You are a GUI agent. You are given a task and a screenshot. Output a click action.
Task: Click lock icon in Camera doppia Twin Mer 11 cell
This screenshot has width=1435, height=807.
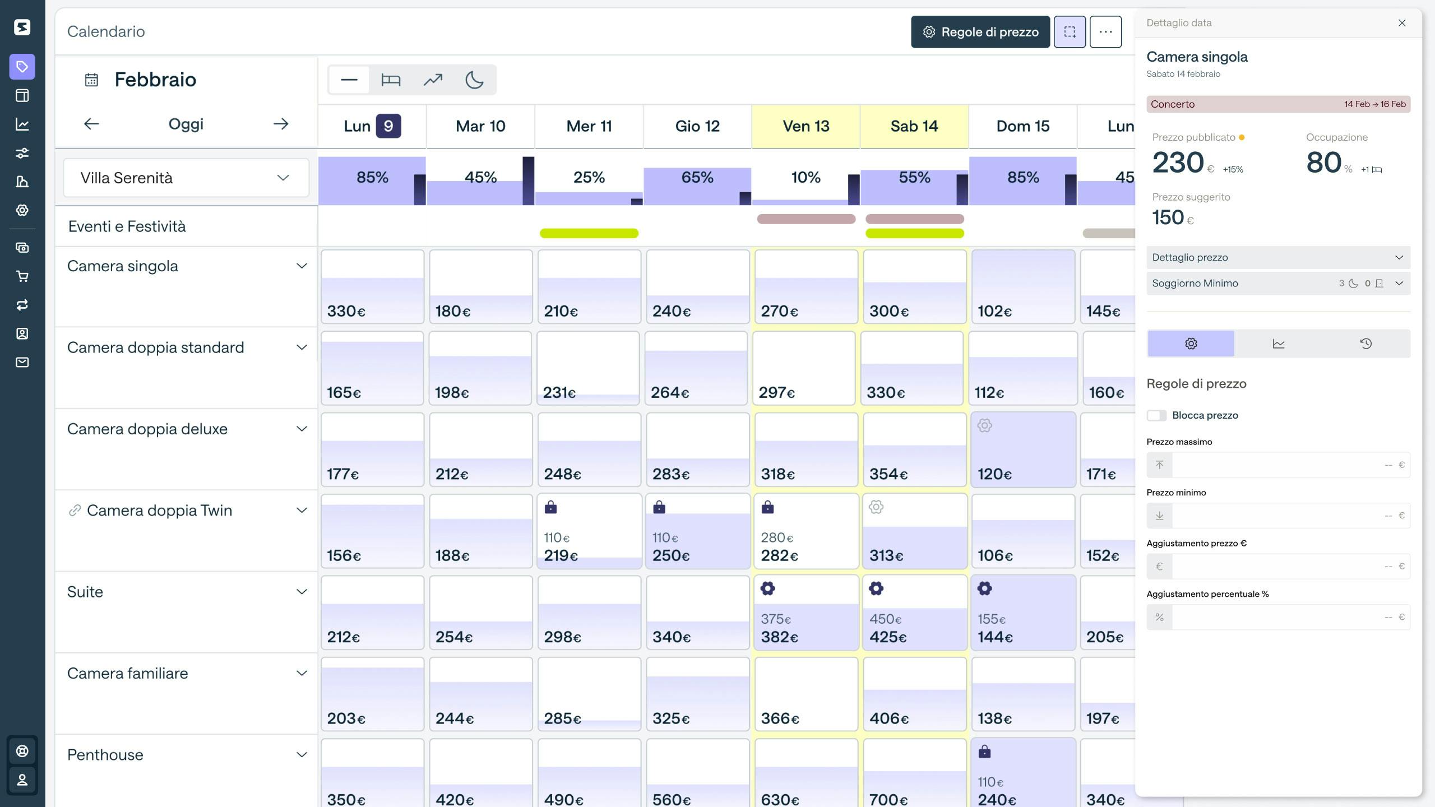point(550,507)
